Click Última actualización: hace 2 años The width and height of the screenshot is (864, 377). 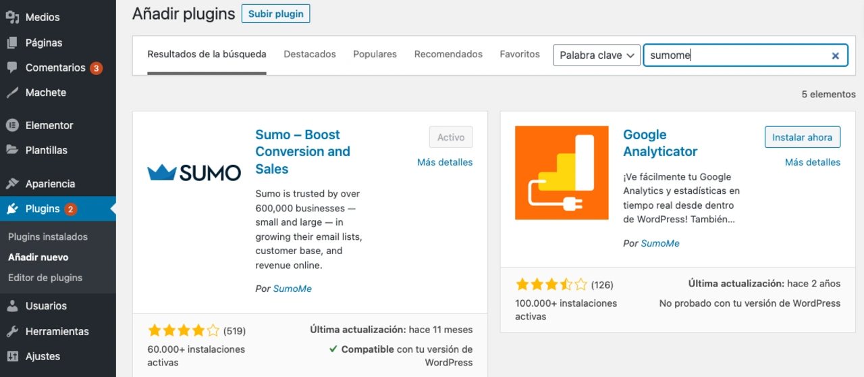pos(765,284)
